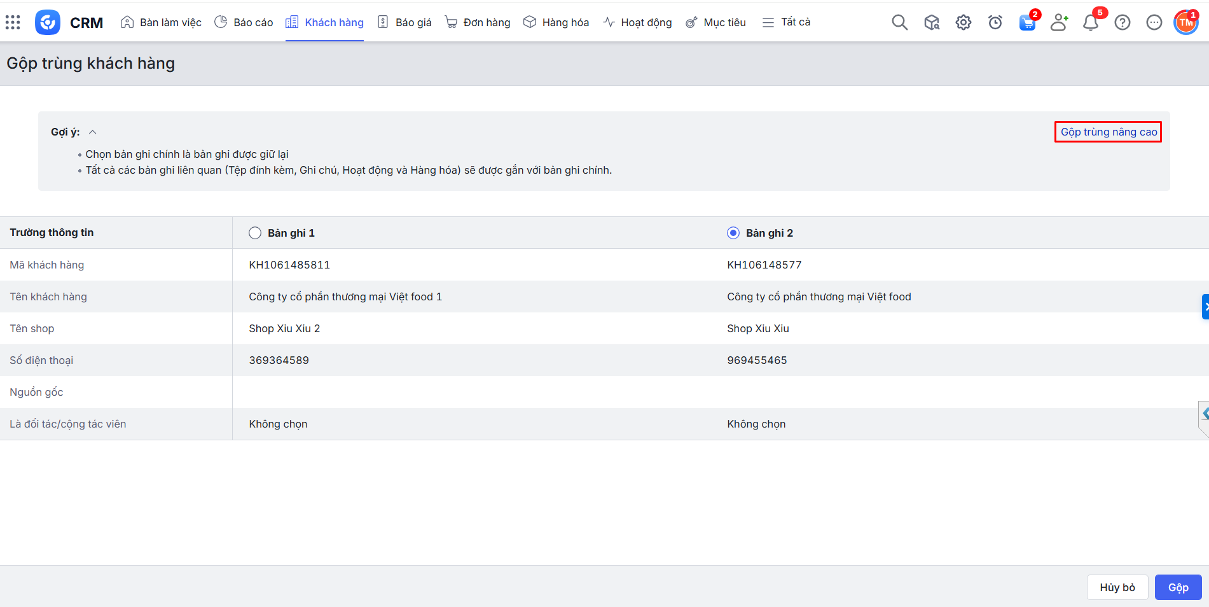Open the help question mark icon
This screenshot has height=607, width=1209.
(1122, 22)
